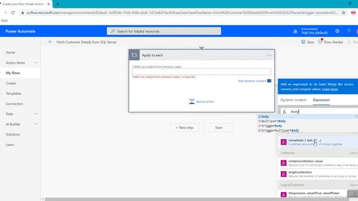Click the horizontal scrollbar at bottom
Screen dimensions: 358x201
(x=196, y=199)
